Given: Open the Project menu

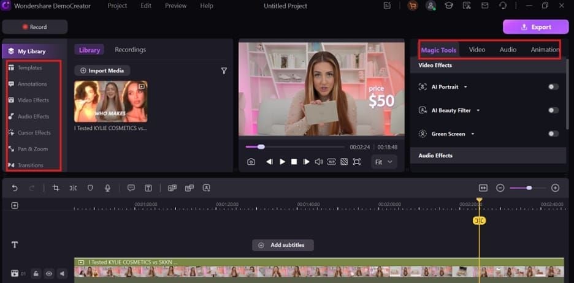Looking at the screenshot, I should (x=117, y=6).
